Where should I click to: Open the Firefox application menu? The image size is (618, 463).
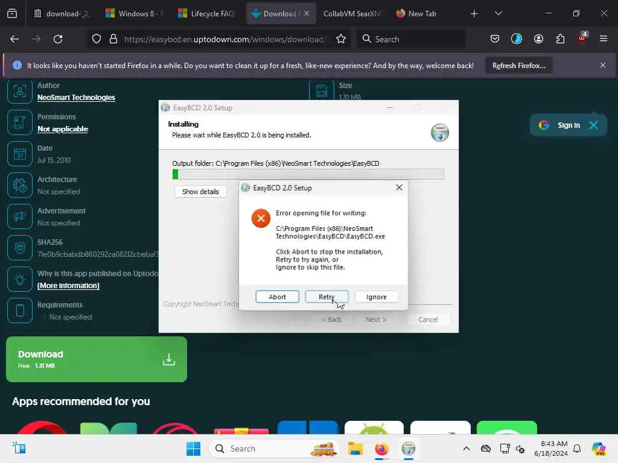(x=603, y=39)
